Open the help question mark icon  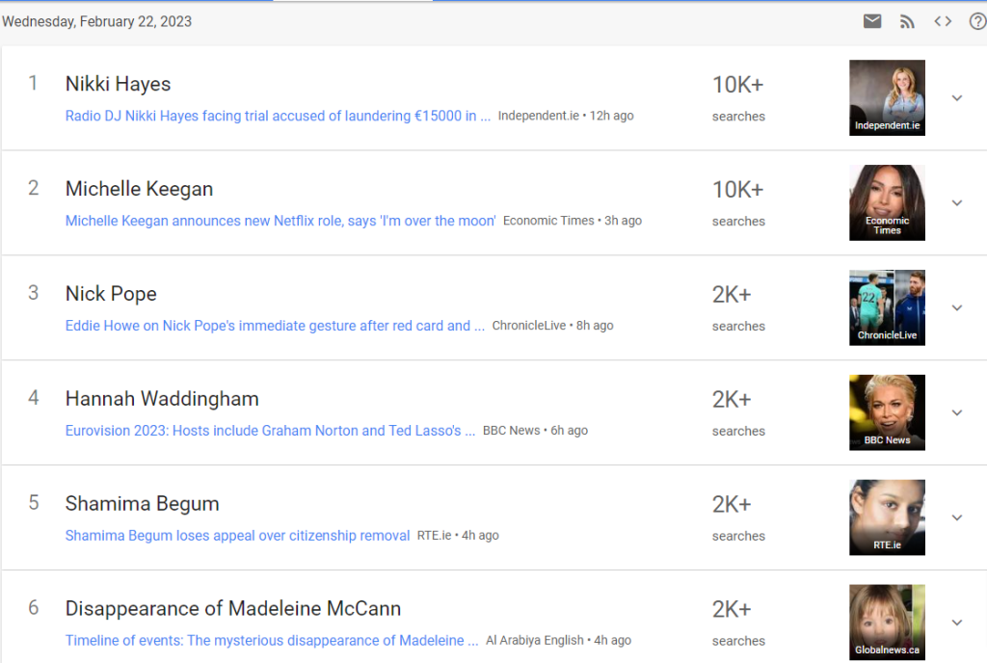pos(976,21)
